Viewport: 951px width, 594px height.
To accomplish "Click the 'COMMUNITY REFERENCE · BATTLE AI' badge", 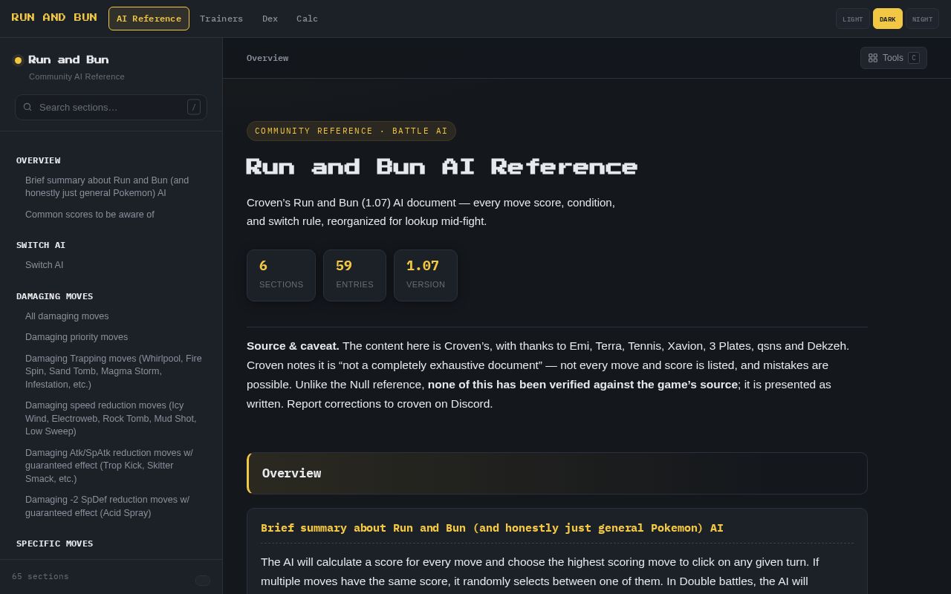I will pyautogui.click(x=351, y=131).
